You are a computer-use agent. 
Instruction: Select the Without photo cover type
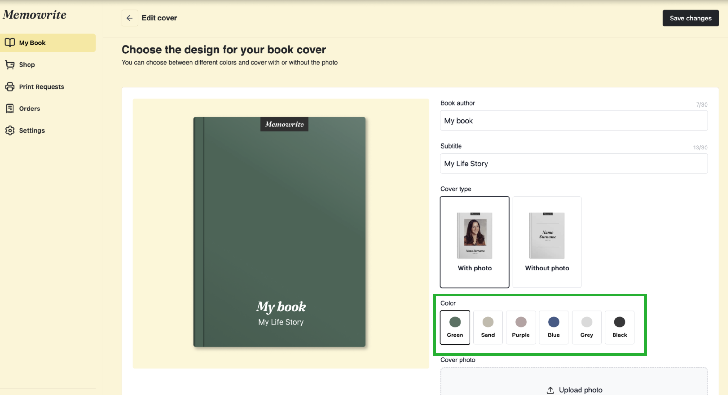pos(547,242)
